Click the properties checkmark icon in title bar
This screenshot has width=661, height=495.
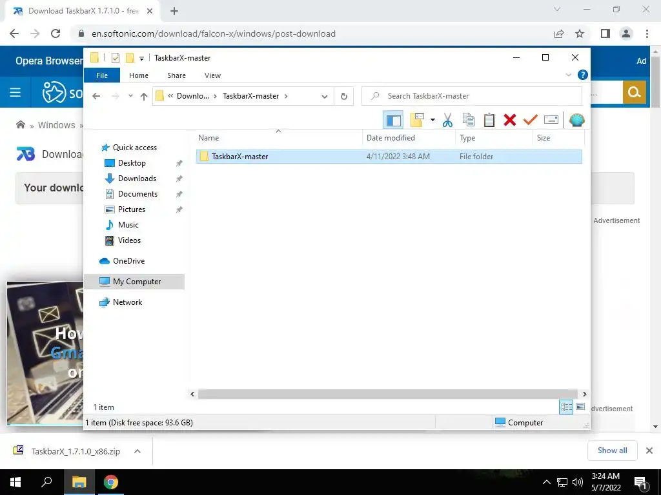pos(116,58)
